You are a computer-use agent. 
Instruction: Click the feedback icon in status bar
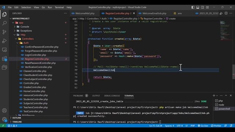coord(225,125)
